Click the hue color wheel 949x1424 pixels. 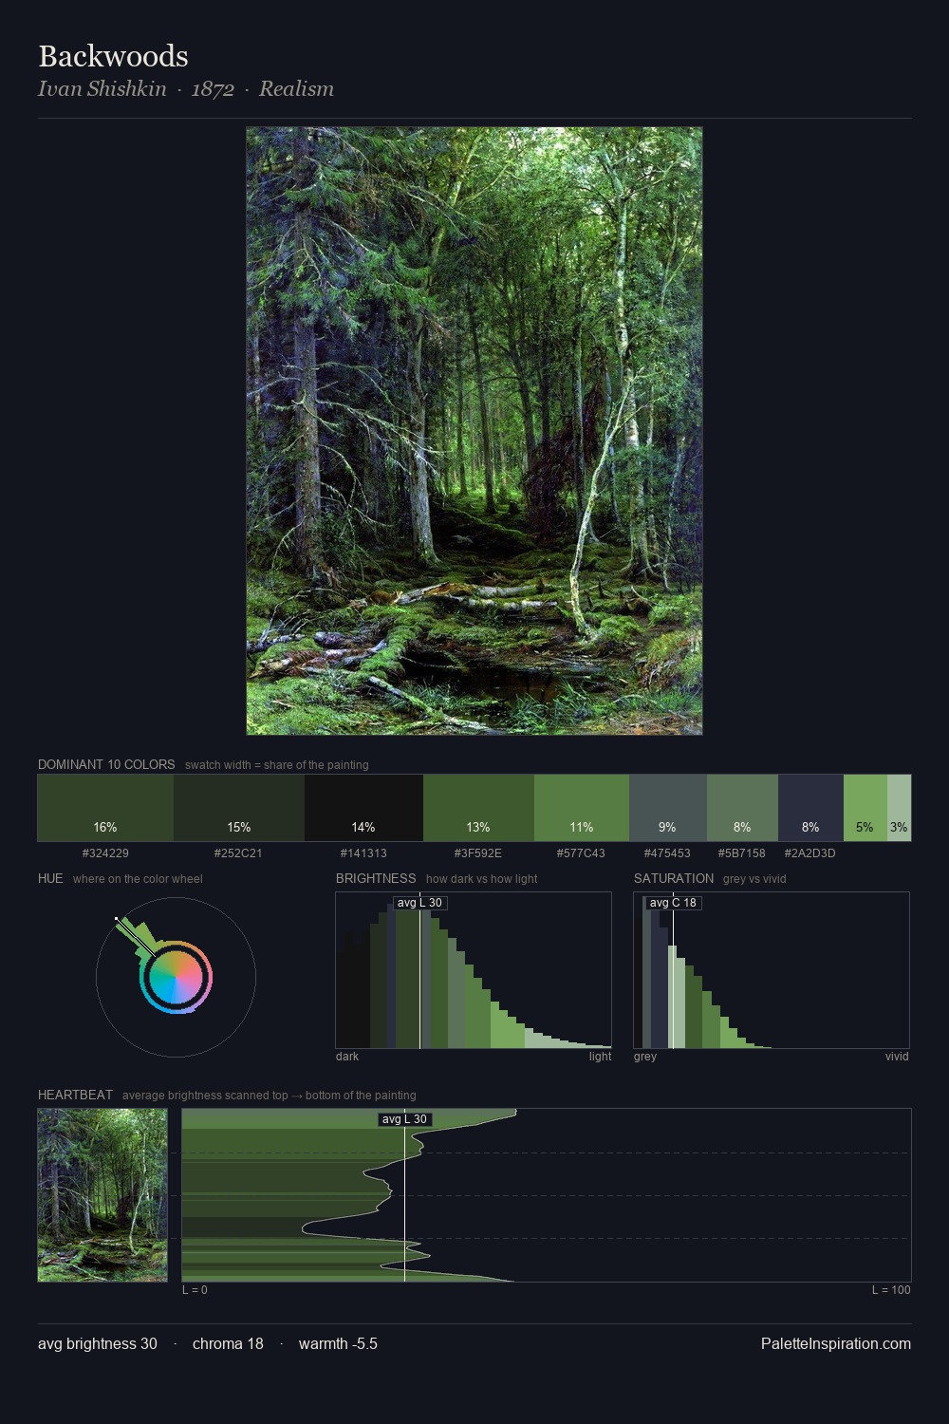coord(176,977)
